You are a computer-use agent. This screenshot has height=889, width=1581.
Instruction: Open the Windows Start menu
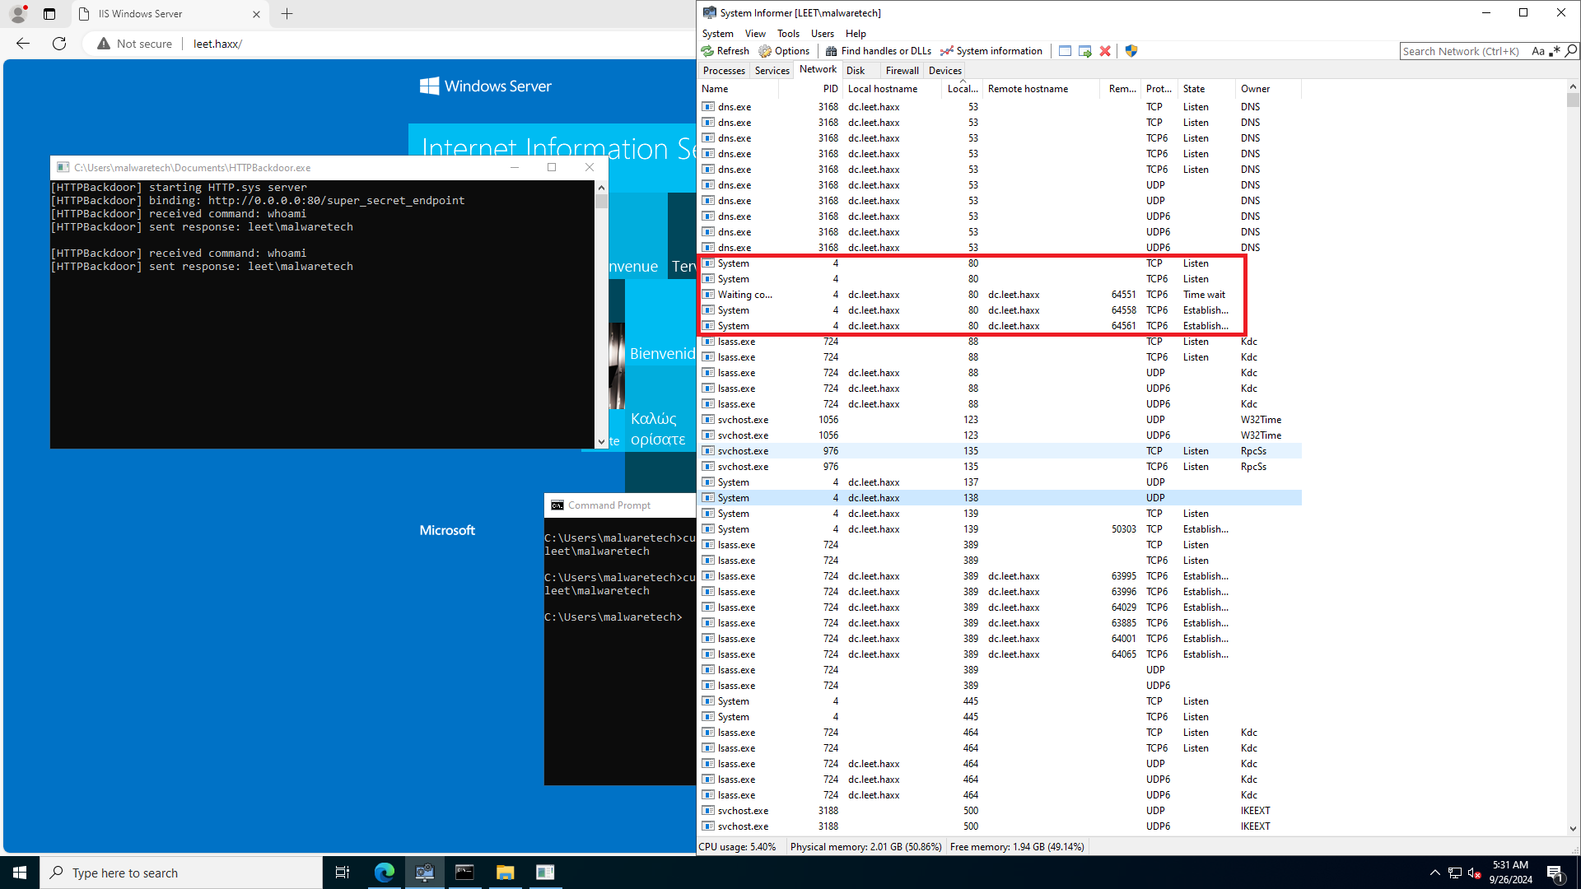pyautogui.click(x=20, y=873)
